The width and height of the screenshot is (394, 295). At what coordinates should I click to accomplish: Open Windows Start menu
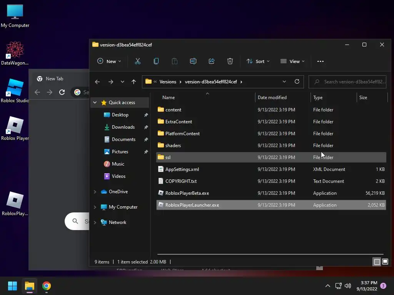coord(12,286)
